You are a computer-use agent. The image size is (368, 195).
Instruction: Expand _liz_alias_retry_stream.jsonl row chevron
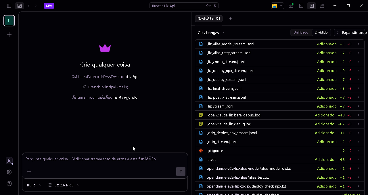click(359, 53)
